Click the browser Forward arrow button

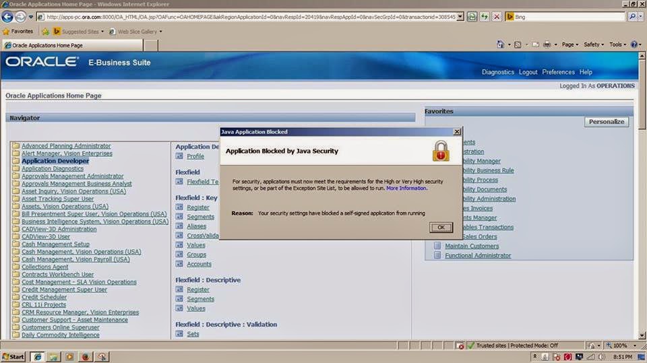pyautogui.click(x=20, y=17)
